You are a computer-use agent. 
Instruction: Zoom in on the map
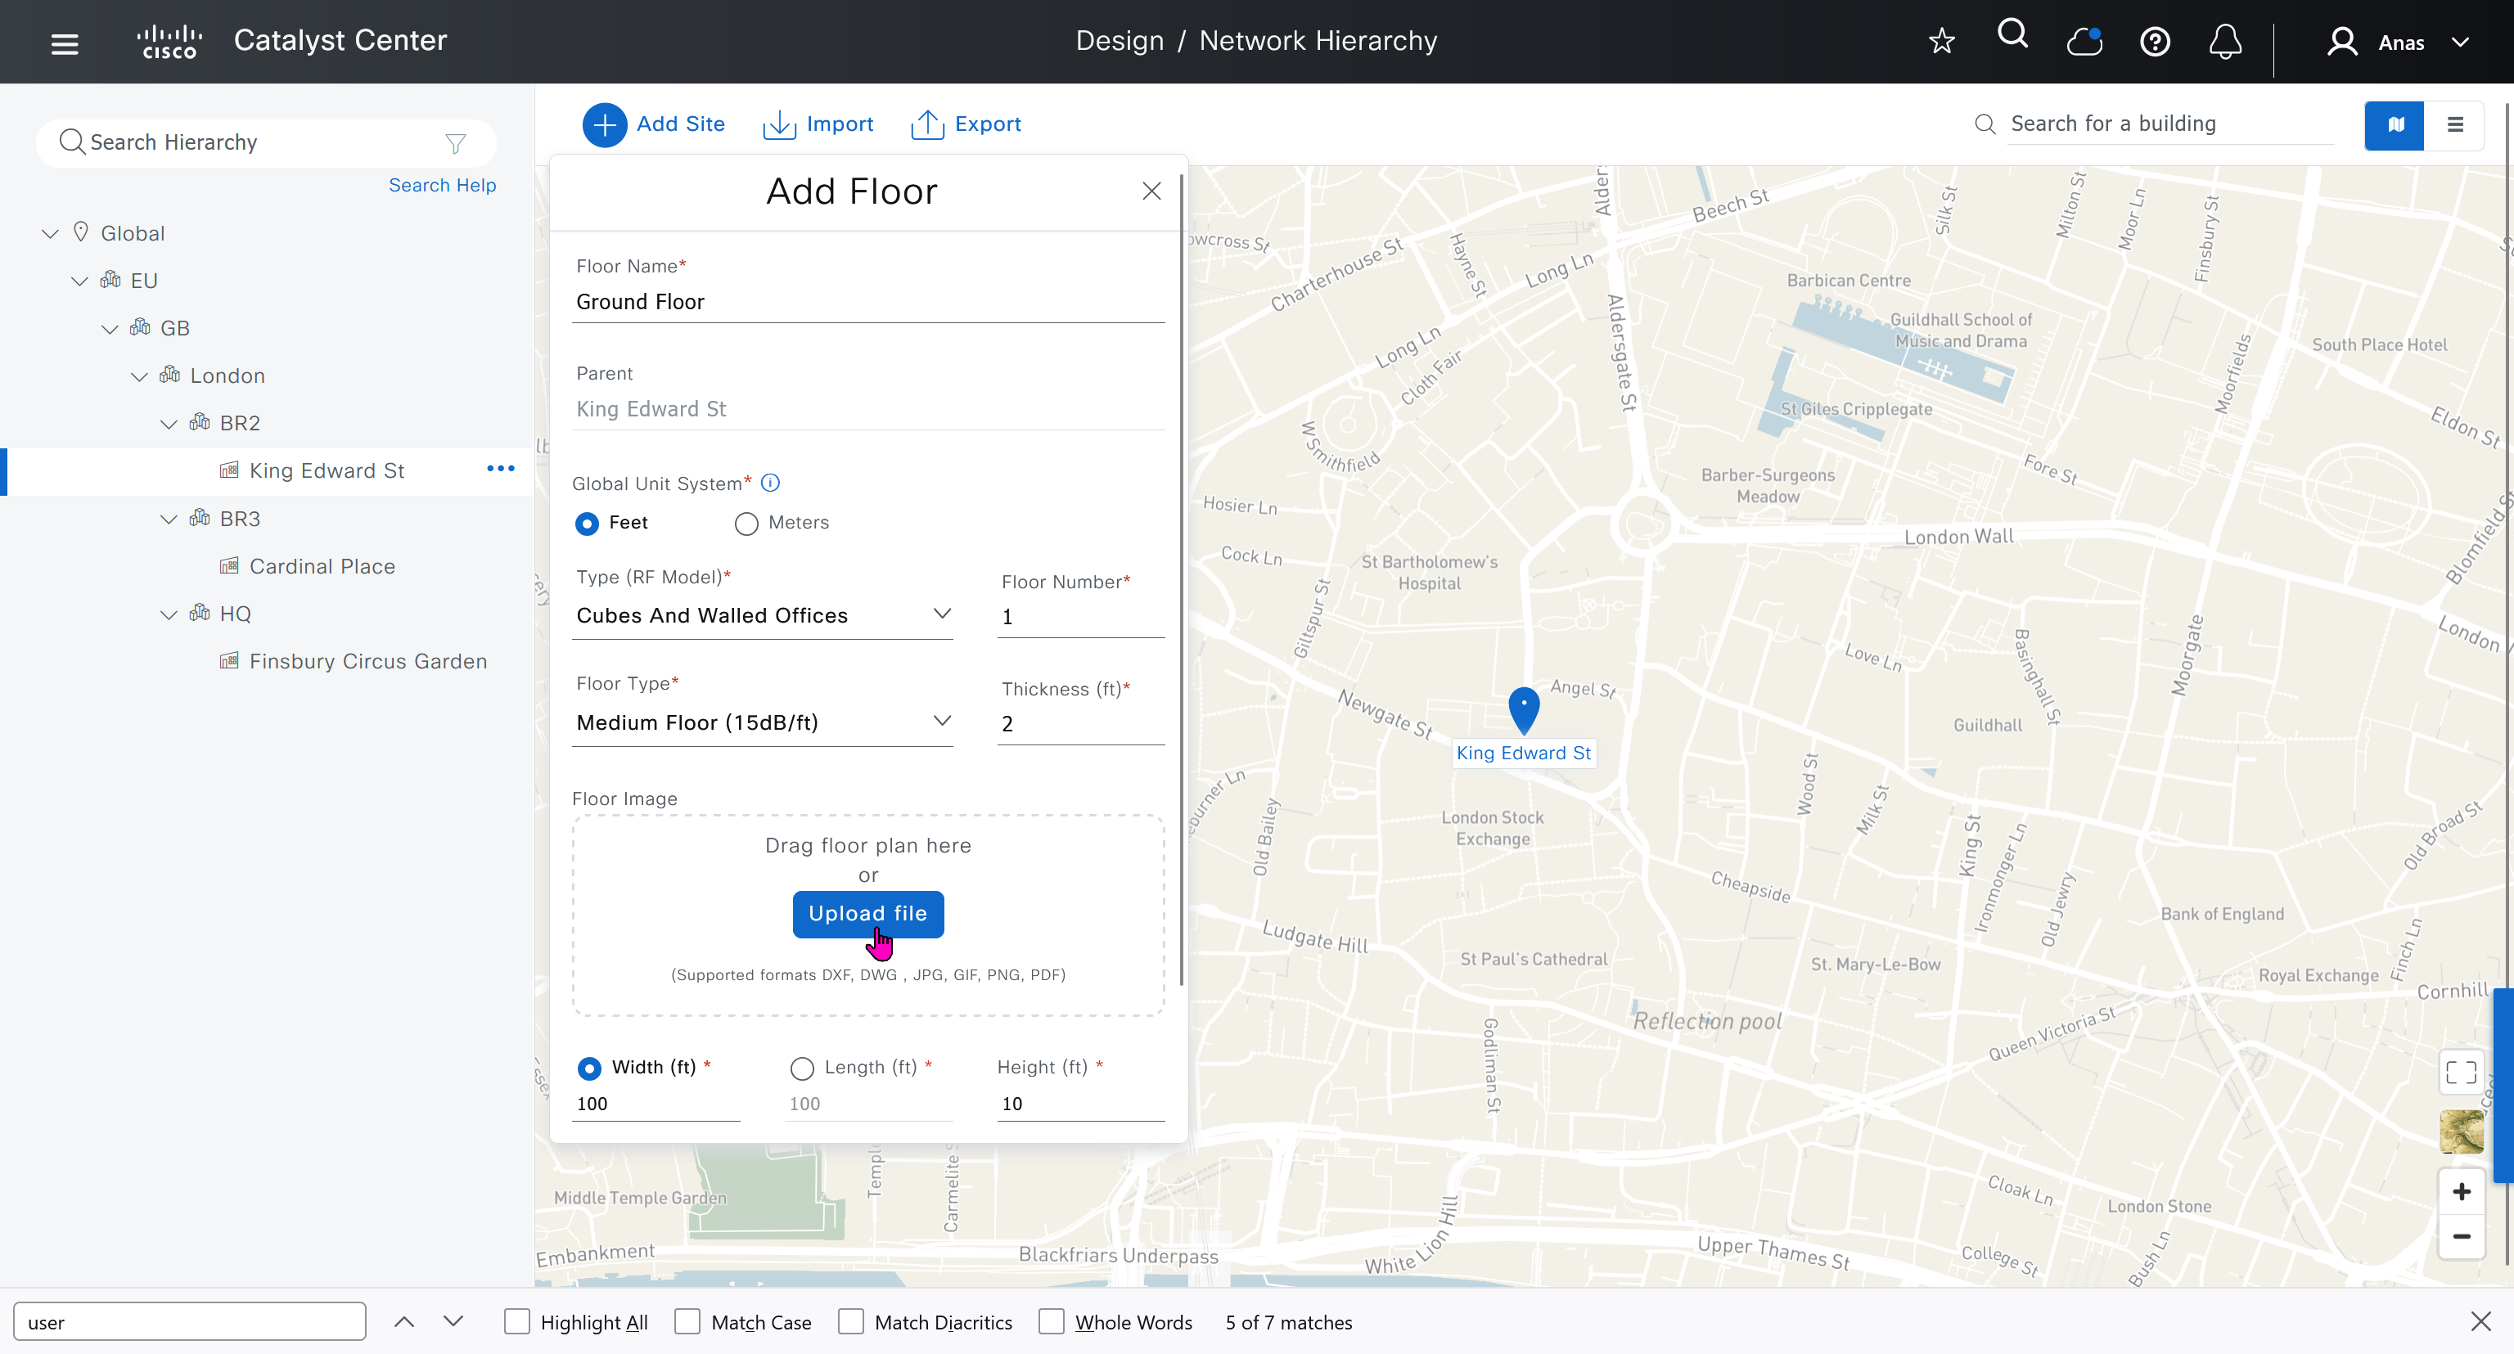point(2460,1192)
